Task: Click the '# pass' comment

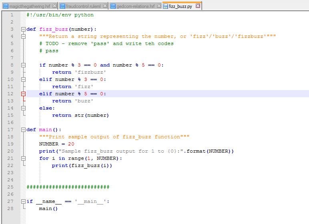Action: 49,51
